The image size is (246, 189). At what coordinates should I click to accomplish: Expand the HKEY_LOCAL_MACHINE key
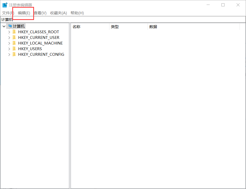point(9,43)
